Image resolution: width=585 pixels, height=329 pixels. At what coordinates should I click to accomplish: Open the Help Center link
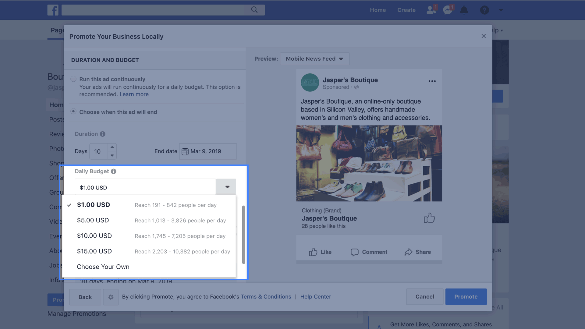(316, 297)
